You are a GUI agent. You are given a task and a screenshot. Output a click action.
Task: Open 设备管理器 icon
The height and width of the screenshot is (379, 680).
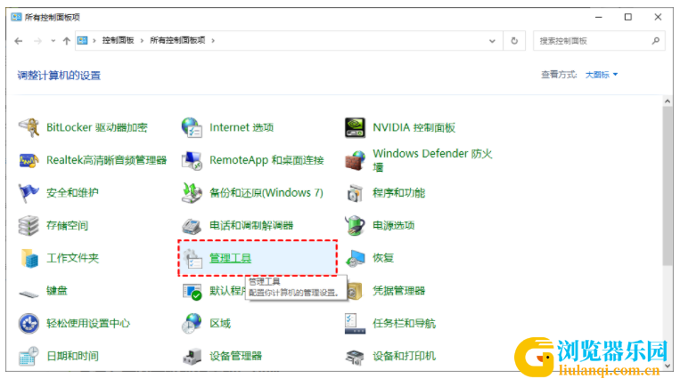(x=192, y=357)
